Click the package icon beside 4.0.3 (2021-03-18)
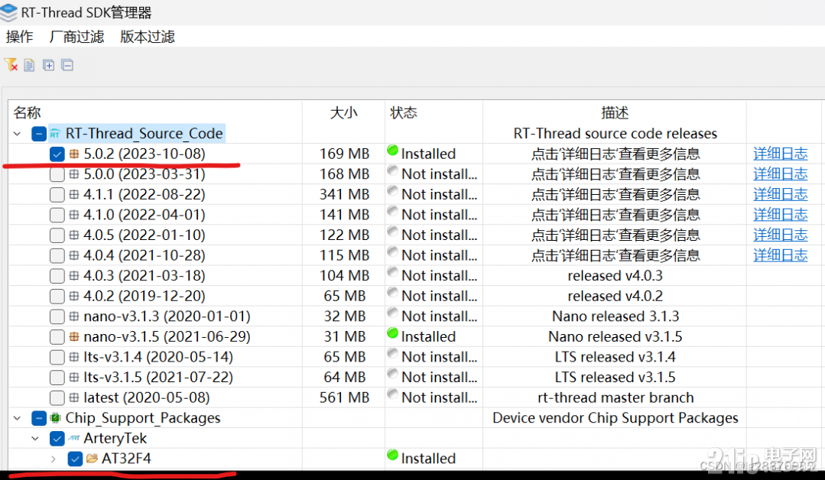Image resolution: width=825 pixels, height=480 pixels. [74, 275]
